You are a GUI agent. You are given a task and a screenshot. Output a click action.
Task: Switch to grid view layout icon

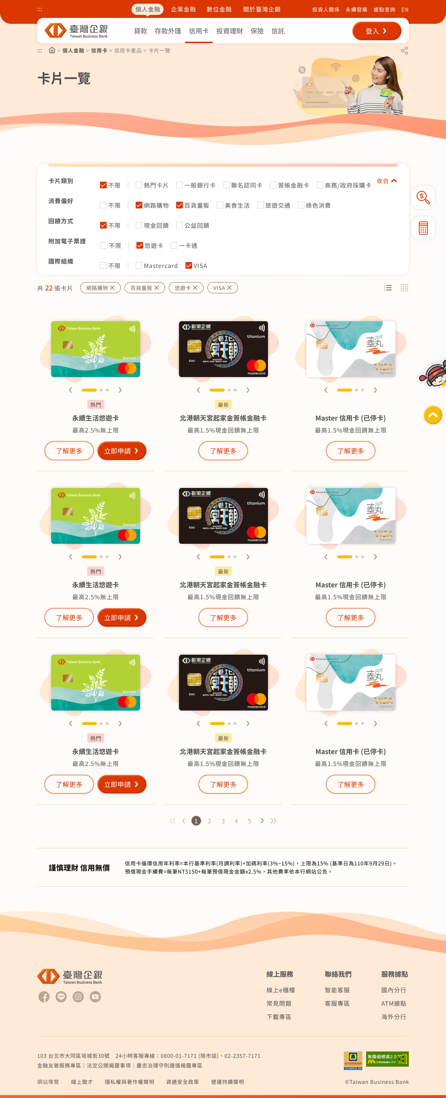coord(404,288)
